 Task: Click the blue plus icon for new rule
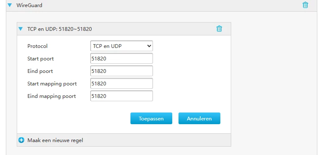21,140
